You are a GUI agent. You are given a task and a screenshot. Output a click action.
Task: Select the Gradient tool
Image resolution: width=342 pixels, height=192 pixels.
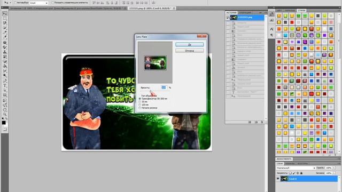5,66
